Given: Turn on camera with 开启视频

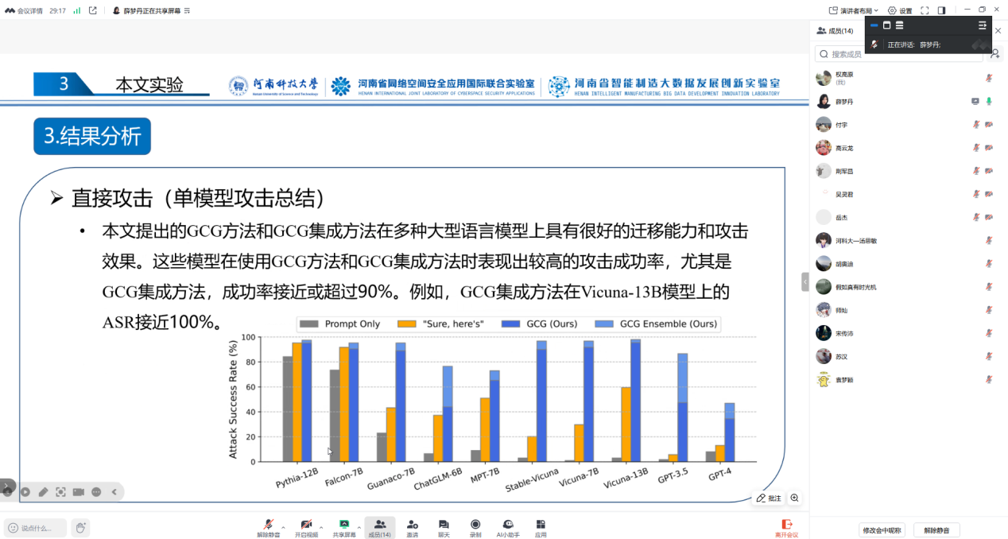Looking at the screenshot, I should [x=306, y=528].
